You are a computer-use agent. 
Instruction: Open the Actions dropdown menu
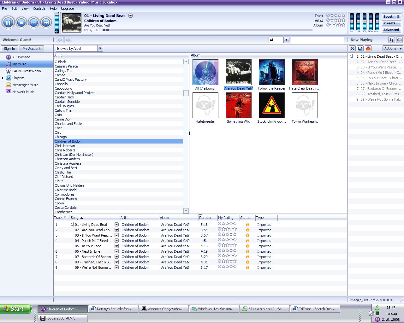click(393, 49)
